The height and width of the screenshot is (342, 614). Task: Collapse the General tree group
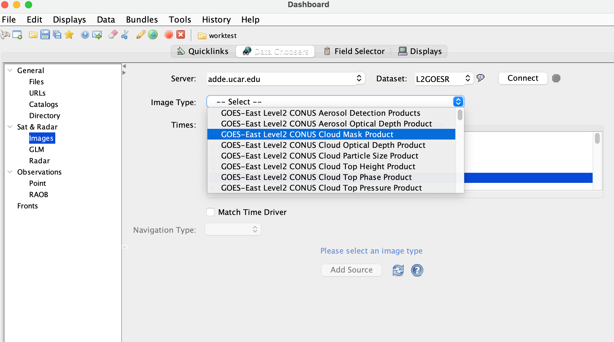[10, 70]
